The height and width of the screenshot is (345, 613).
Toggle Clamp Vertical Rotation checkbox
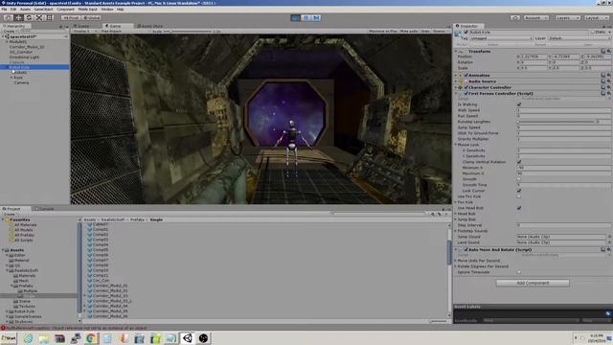point(519,162)
